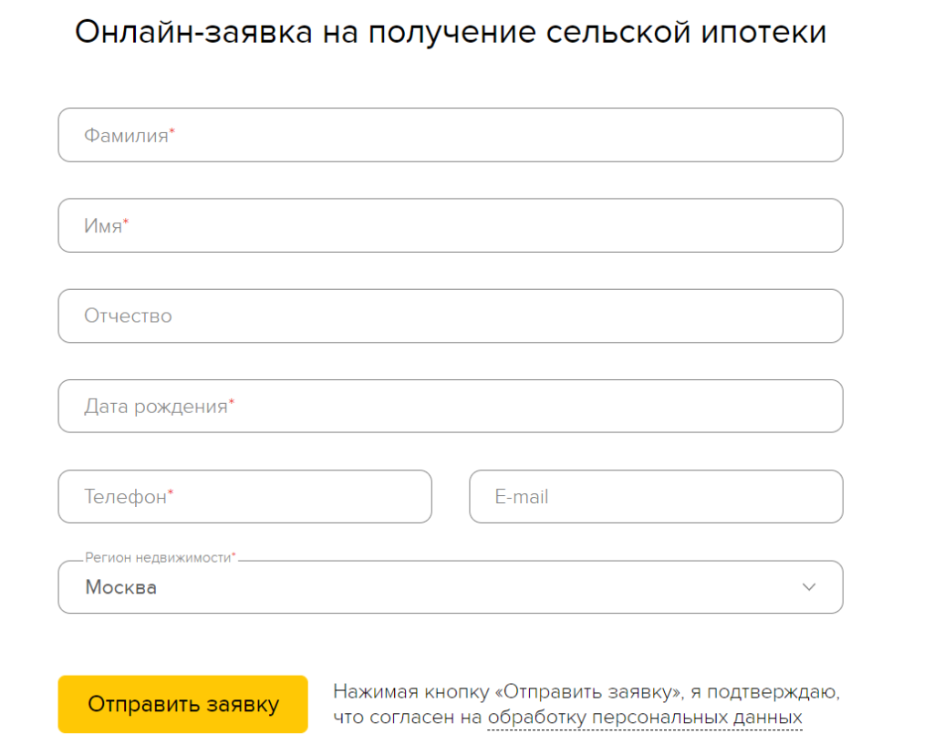Click the asterisk after Регион недвижимости label
This screenshot has width=934, height=755.
click(x=233, y=556)
